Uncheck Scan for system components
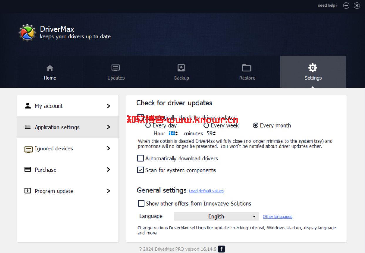Viewport: 365px width, 253px height. (141, 170)
